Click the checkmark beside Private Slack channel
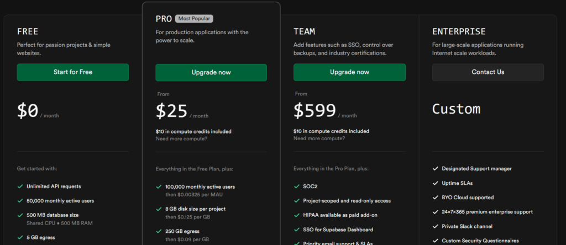 click(x=436, y=226)
